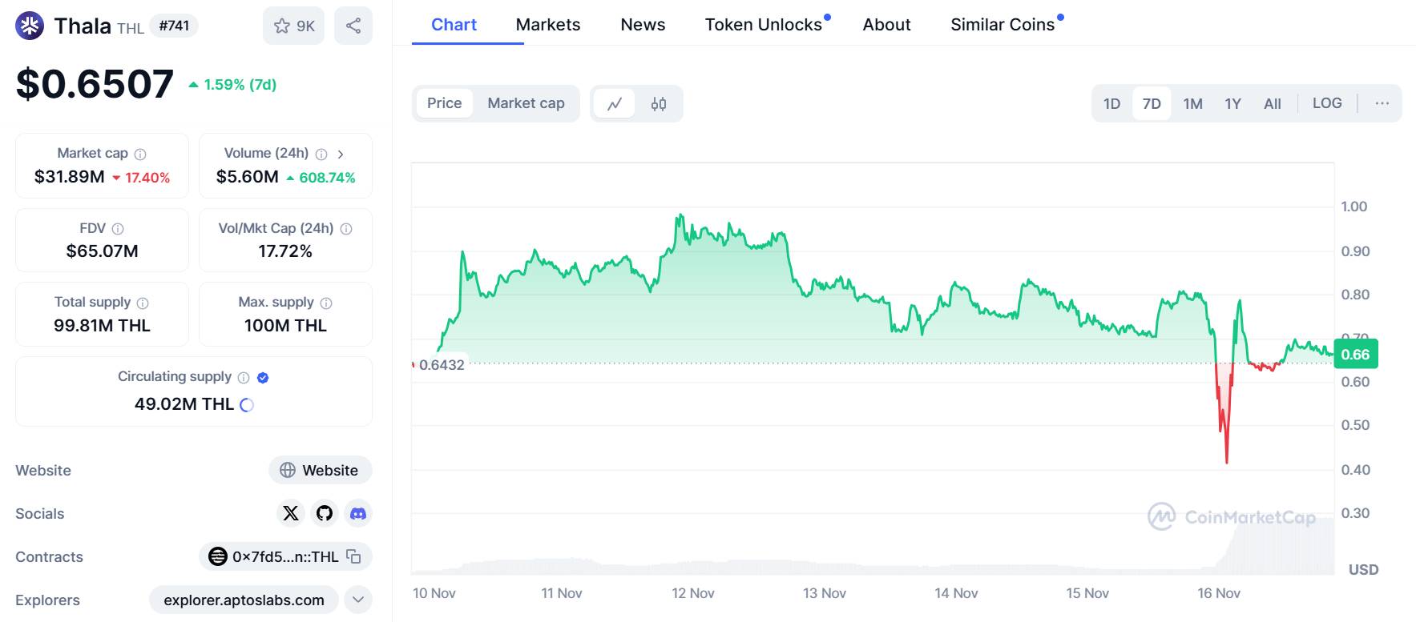Screen dimensions: 1416x622
Task: Set chart range to 1D
Action: coord(1111,103)
